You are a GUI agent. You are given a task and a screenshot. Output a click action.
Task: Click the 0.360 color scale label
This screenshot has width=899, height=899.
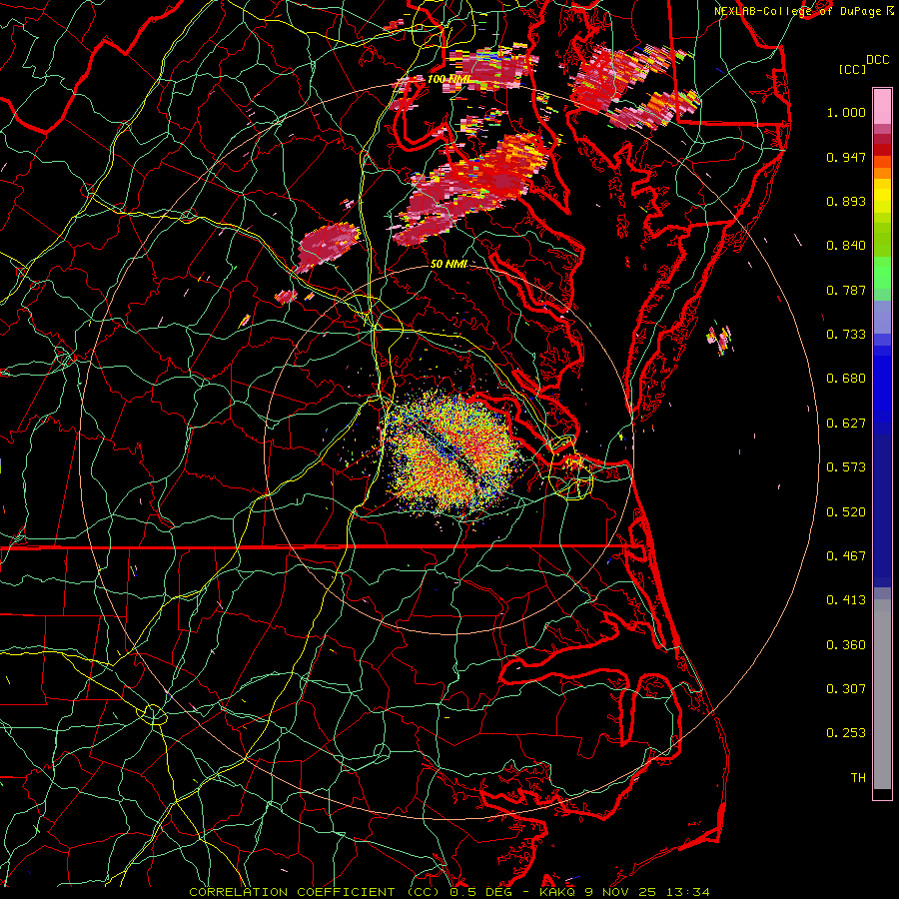846,645
